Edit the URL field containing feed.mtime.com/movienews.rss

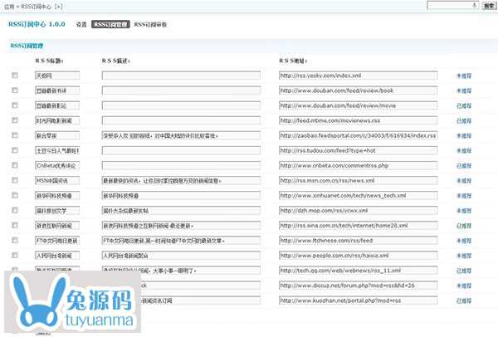[x=359, y=120]
